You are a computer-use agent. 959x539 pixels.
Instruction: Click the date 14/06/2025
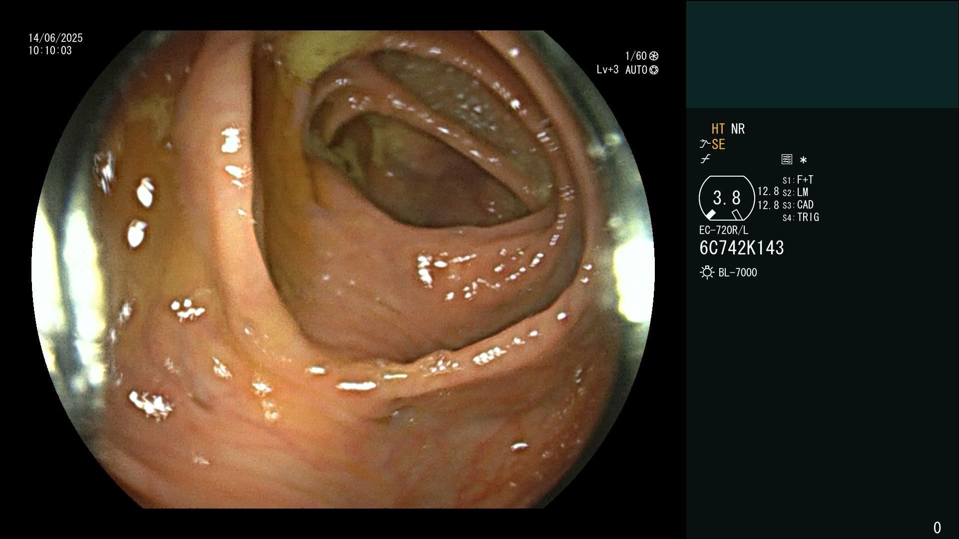coord(55,38)
